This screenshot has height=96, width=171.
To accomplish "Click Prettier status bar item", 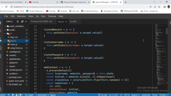I will coord(164,95).
